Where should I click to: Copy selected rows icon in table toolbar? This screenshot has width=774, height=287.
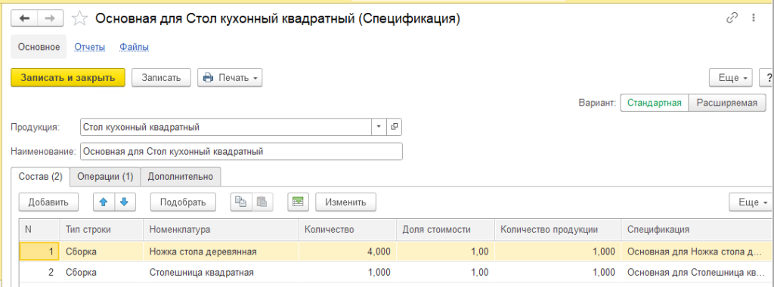pos(241,202)
